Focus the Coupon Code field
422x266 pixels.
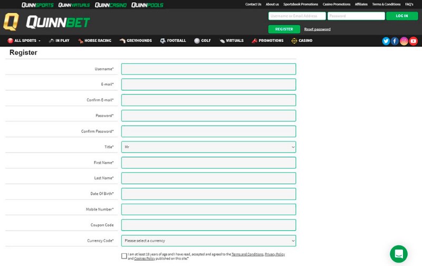208,225
